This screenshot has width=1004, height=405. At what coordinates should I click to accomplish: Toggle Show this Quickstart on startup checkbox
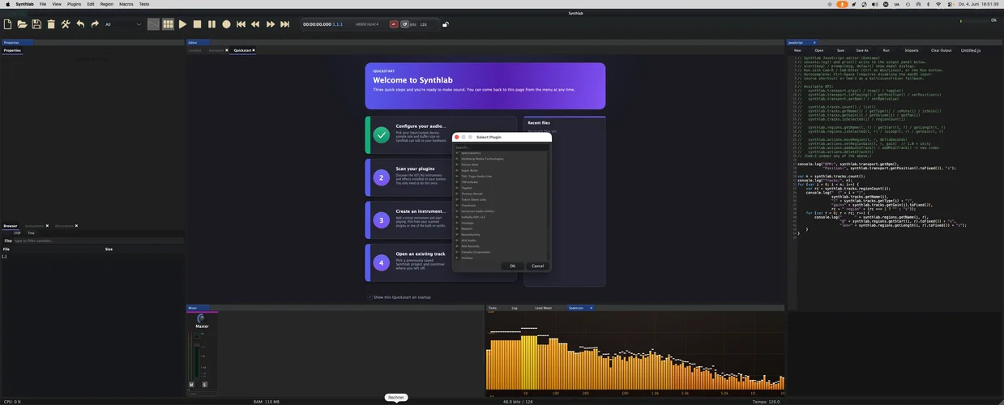tap(370, 297)
